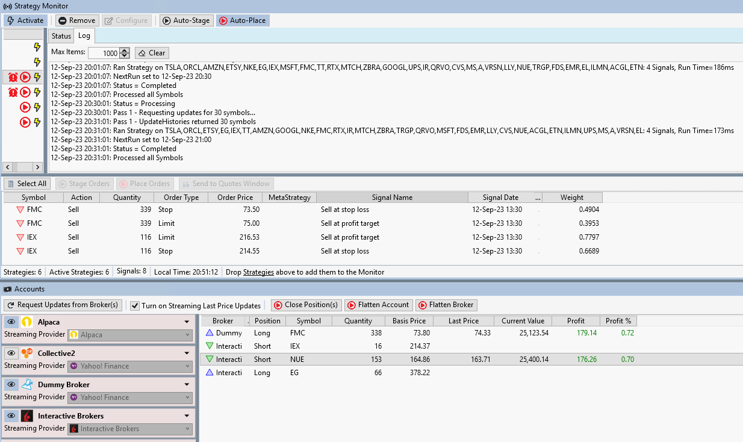Click the Max Items number field
The width and height of the screenshot is (743, 442).
pyautogui.click(x=104, y=53)
